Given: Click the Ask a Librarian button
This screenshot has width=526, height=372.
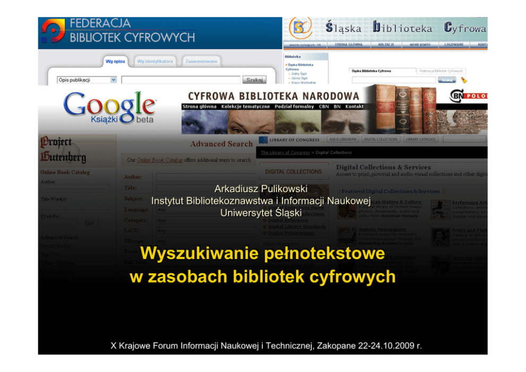Looking at the screenshot, I should (x=343, y=140).
